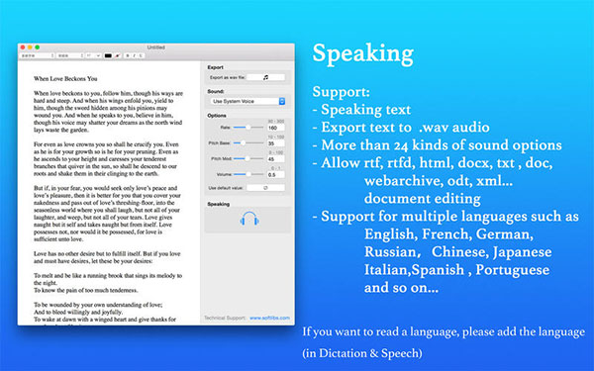The width and height of the screenshot is (594, 371).
Task: Toggle italic formatting in toolbar
Action: pyautogui.click(x=134, y=55)
